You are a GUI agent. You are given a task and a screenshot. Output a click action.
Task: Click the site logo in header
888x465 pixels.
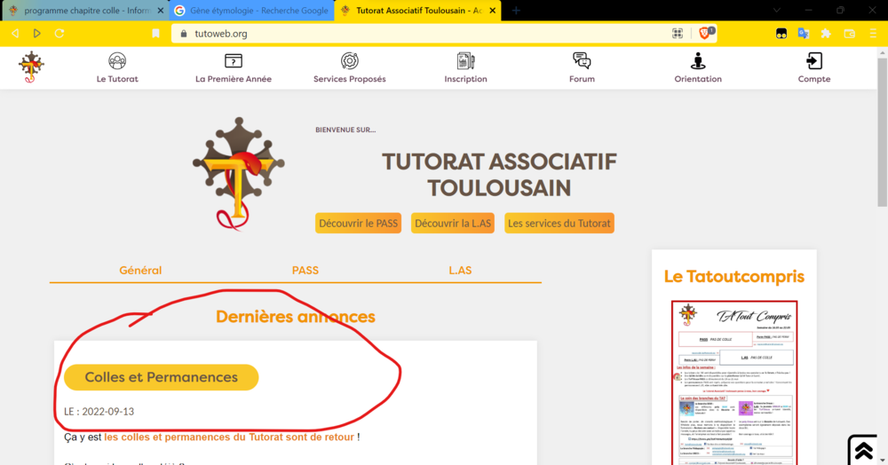pos(32,67)
